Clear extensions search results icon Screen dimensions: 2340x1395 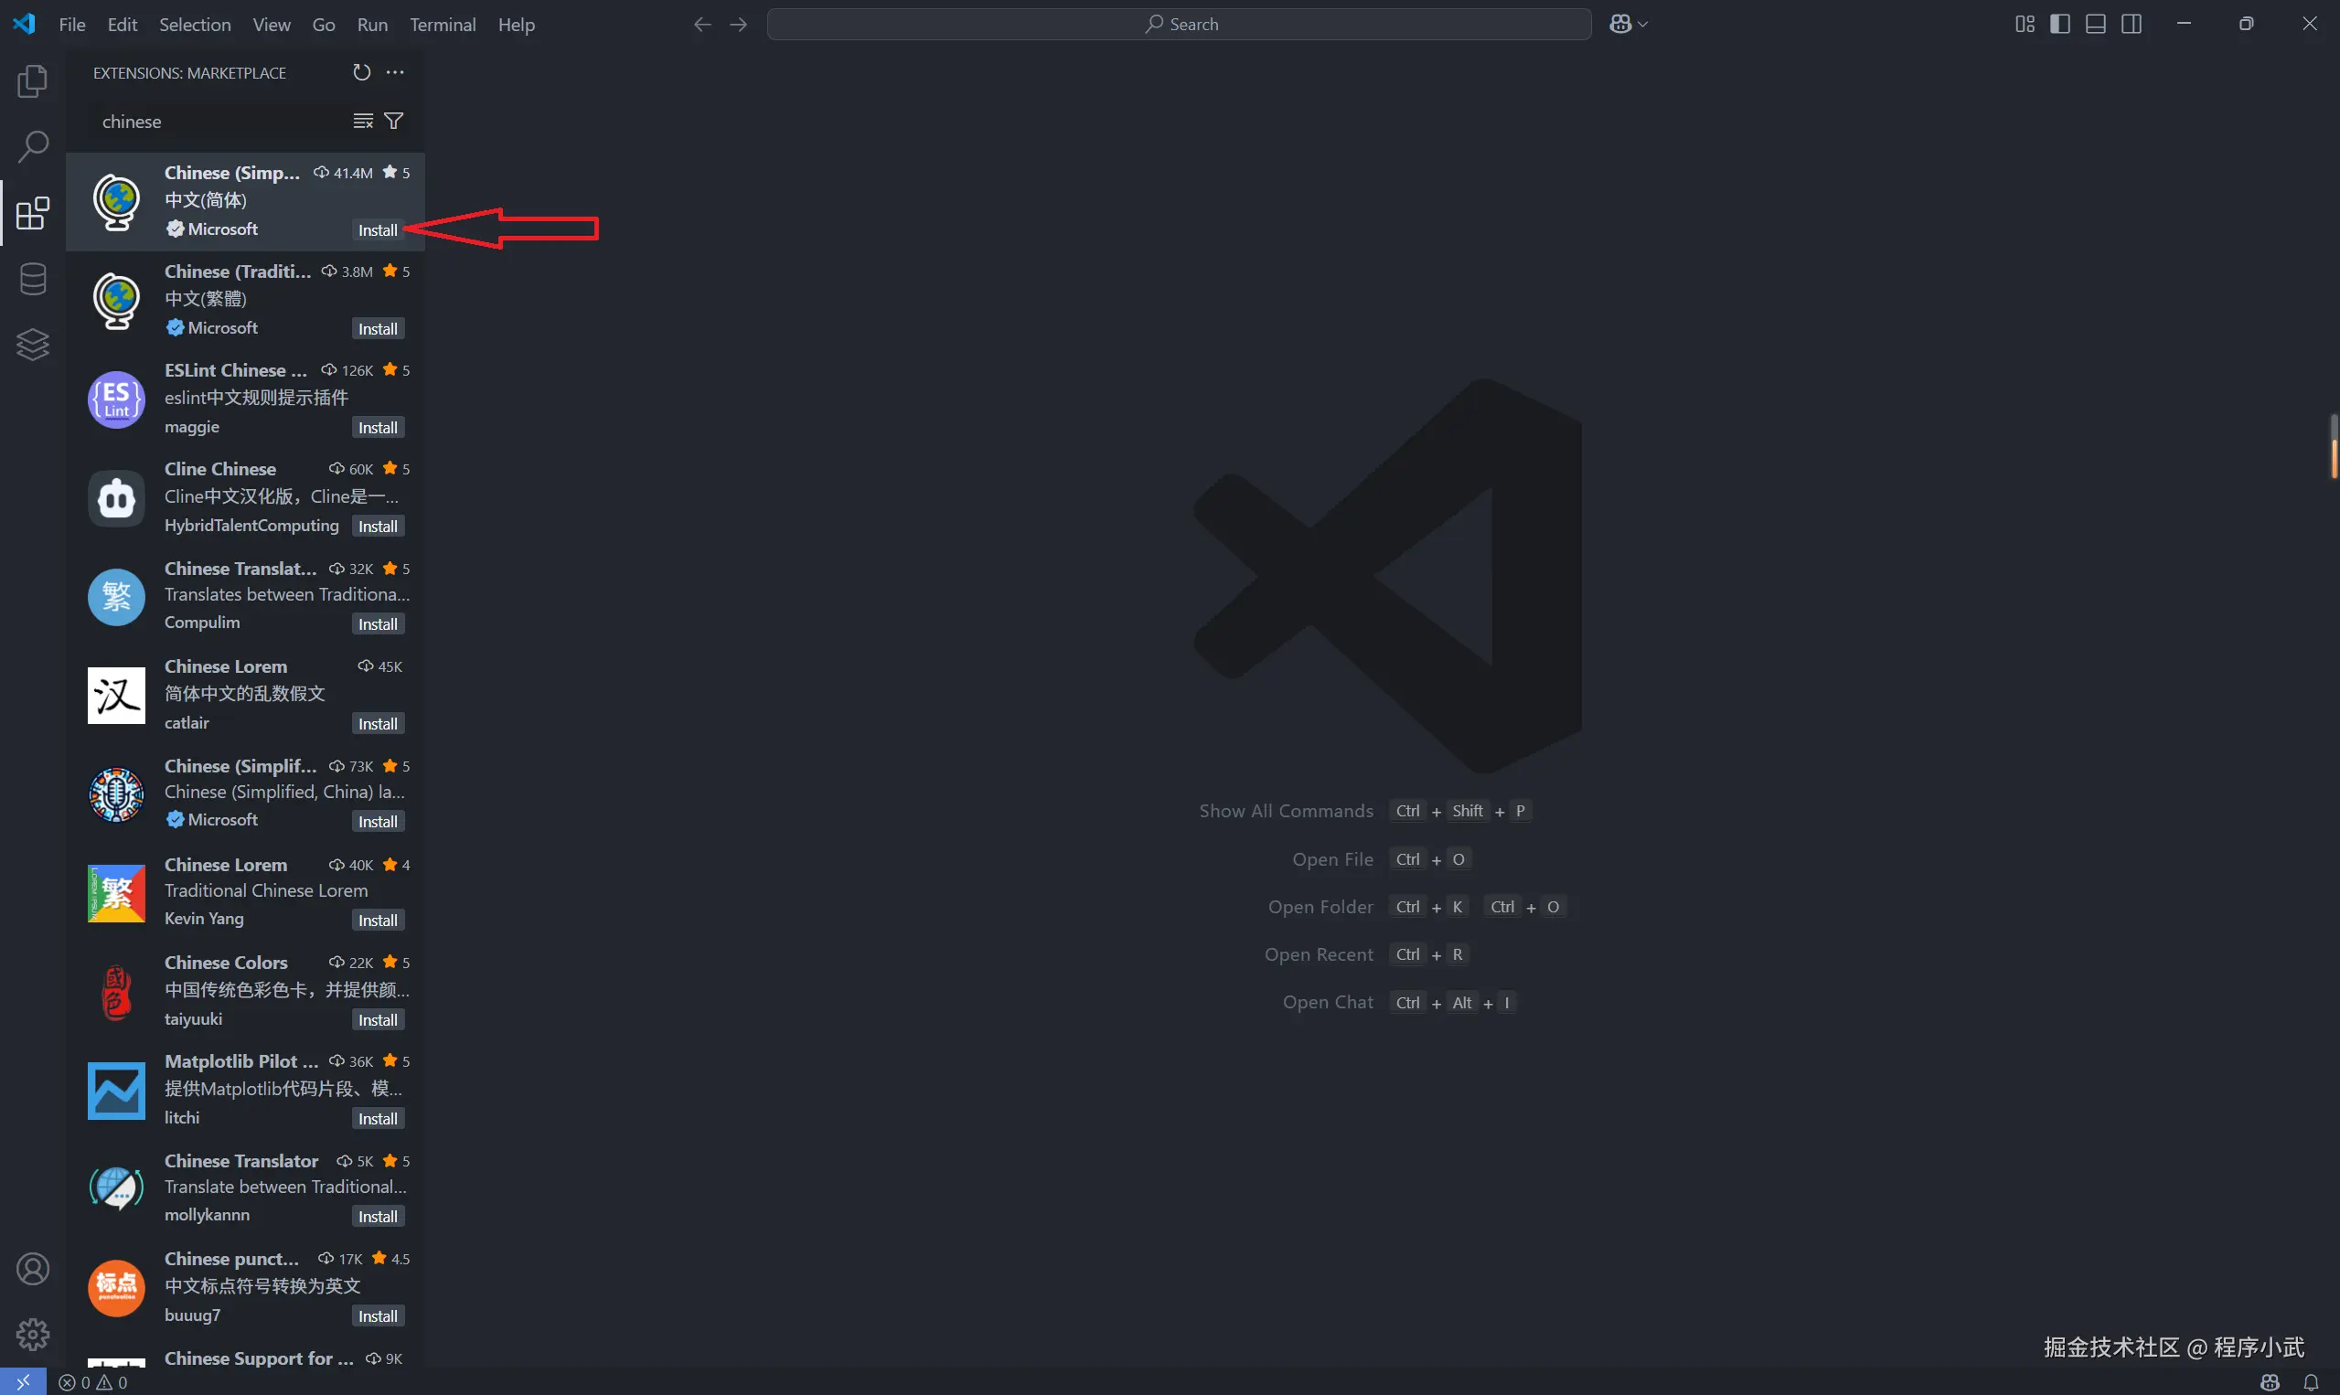[x=363, y=122]
